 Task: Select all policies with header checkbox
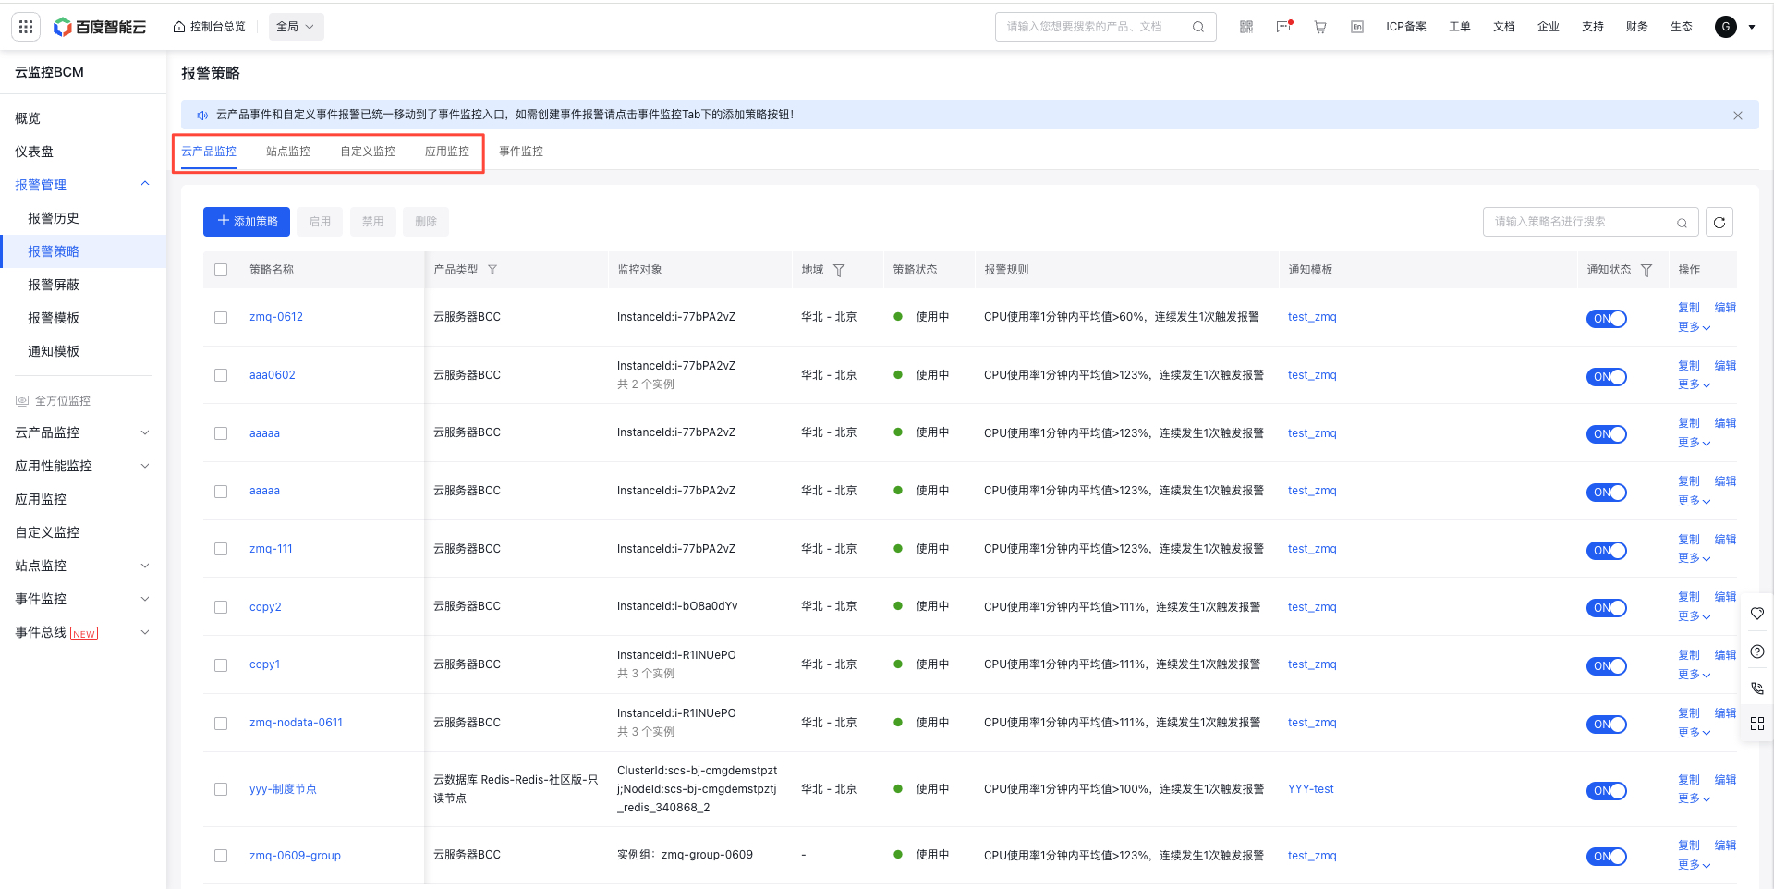(221, 270)
